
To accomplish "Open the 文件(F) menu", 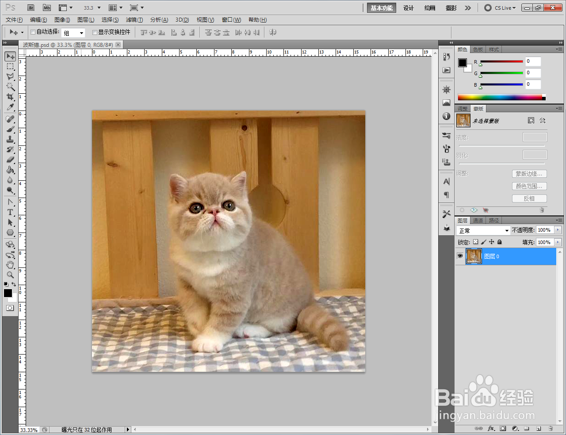I will coord(14,20).
